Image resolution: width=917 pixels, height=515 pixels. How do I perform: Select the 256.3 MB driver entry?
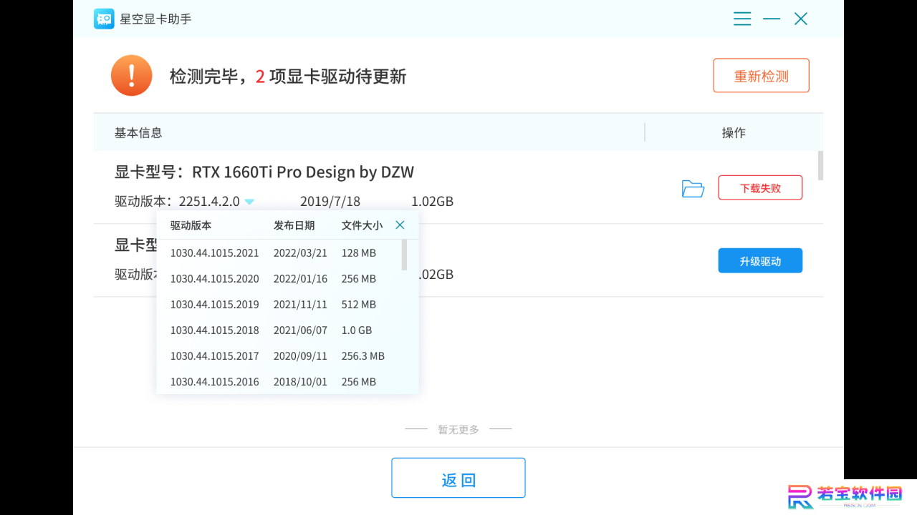coord(279,355)
